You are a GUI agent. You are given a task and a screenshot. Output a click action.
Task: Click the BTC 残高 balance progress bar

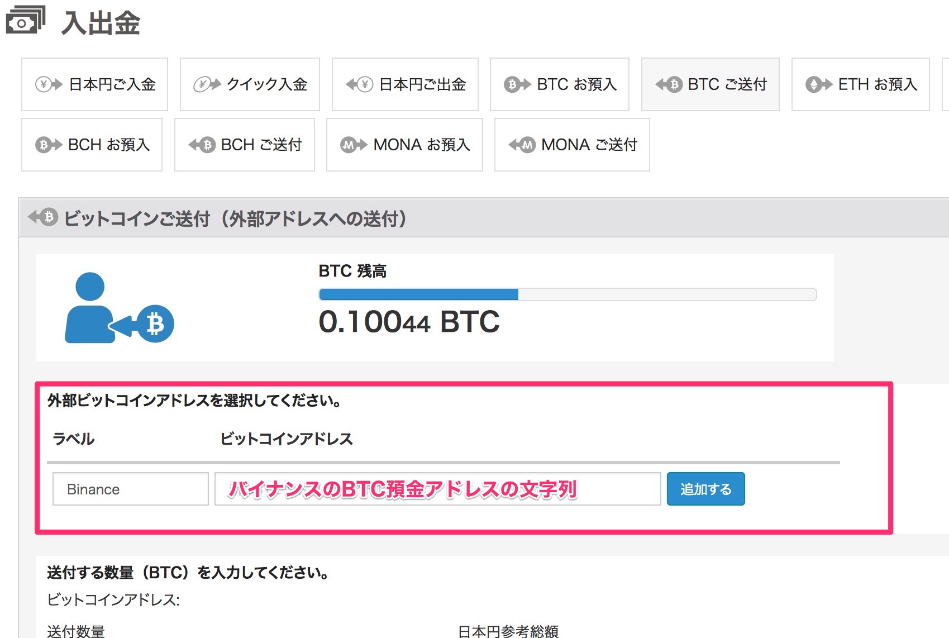tap(567, 294)
